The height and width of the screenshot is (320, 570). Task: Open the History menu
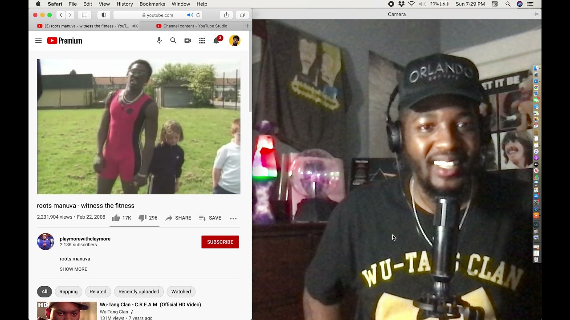click(x=125, y=4)
